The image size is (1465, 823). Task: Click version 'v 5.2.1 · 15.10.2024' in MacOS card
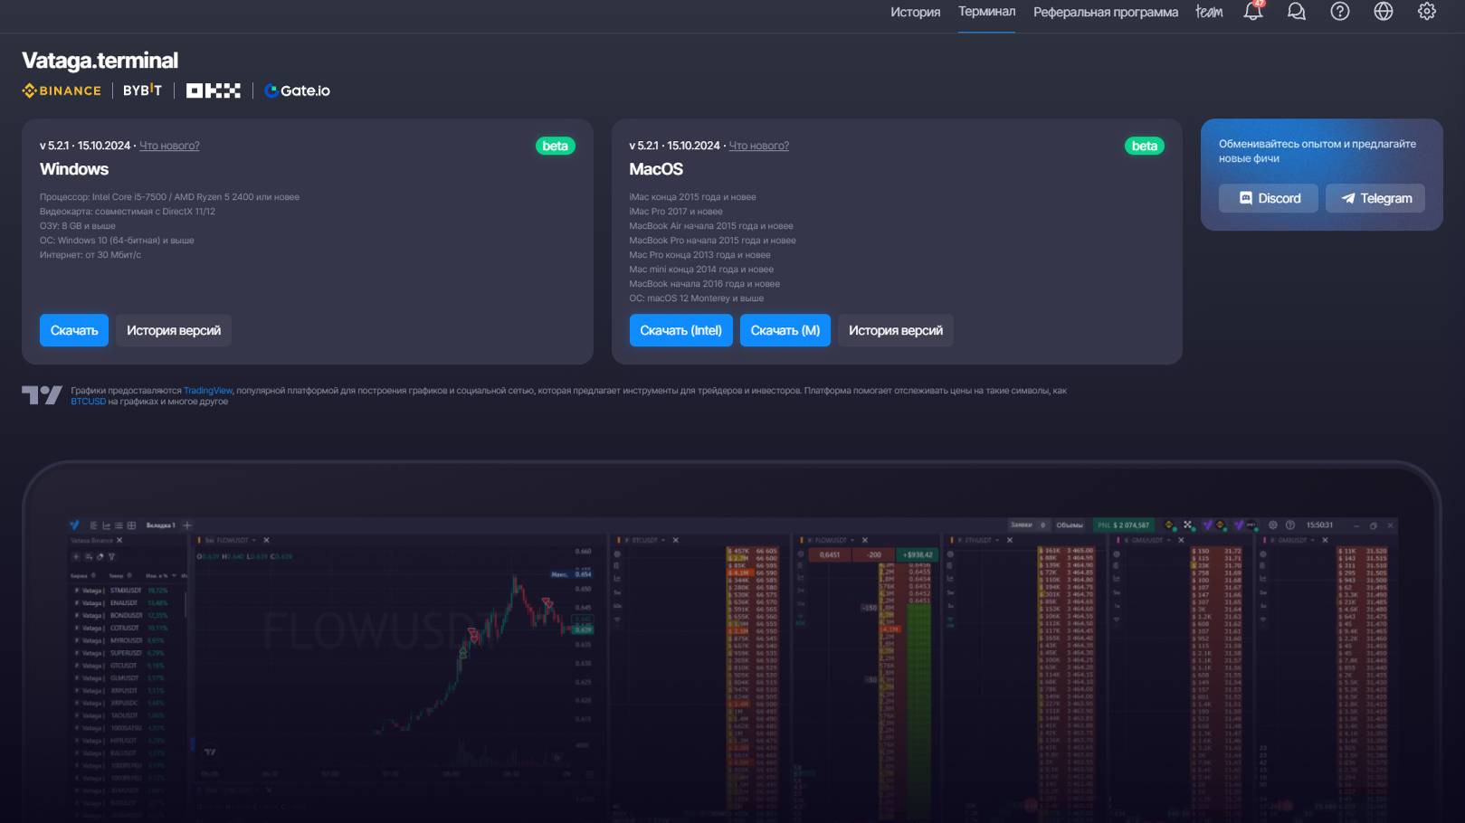click(675, 146)
